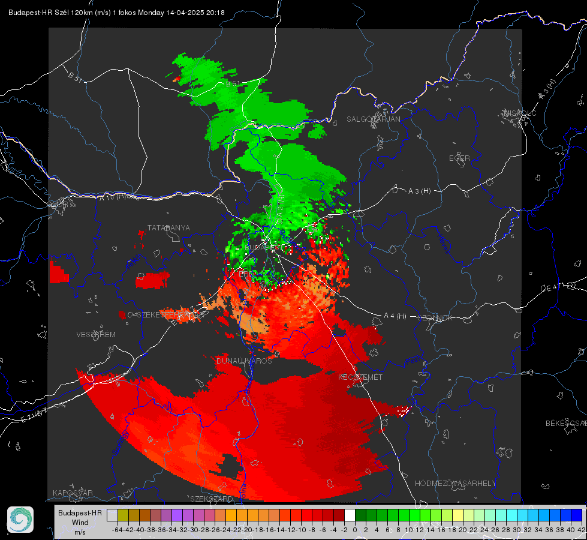Click the 'A 3 (H)' label near Eger
The width and height of the screenshot is (587, 540).
(x=419, y=191)
